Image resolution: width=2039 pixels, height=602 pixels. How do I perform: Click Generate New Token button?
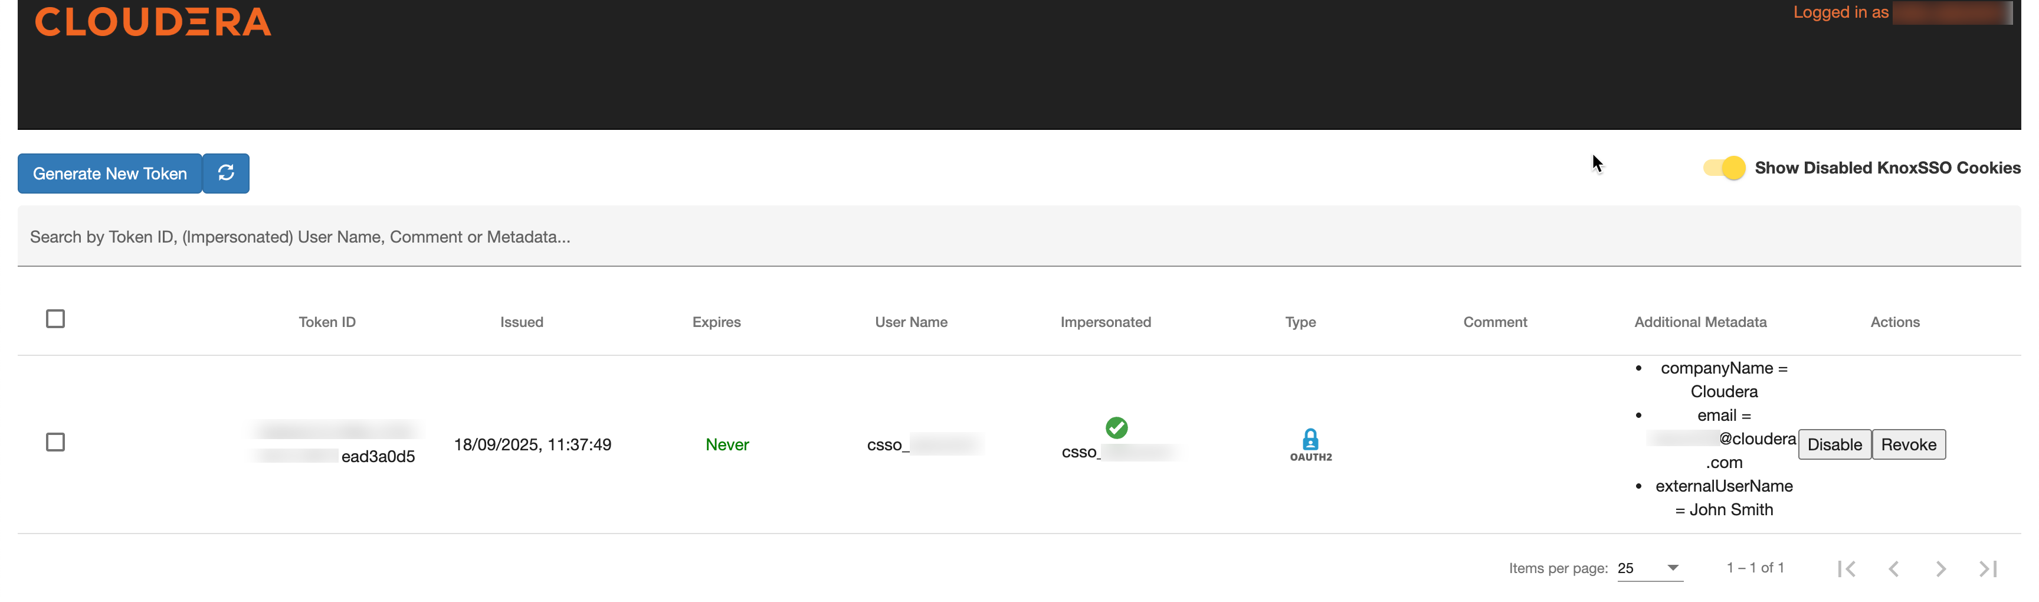click(x=110, y=174)
